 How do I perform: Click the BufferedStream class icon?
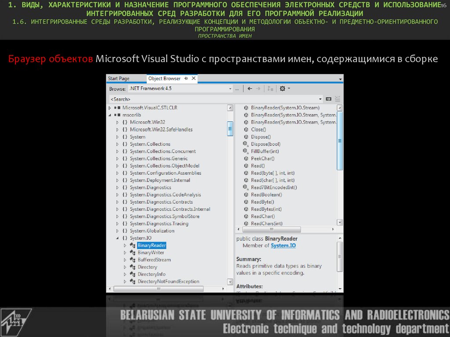pyautogui.click(x=133, y=260)
